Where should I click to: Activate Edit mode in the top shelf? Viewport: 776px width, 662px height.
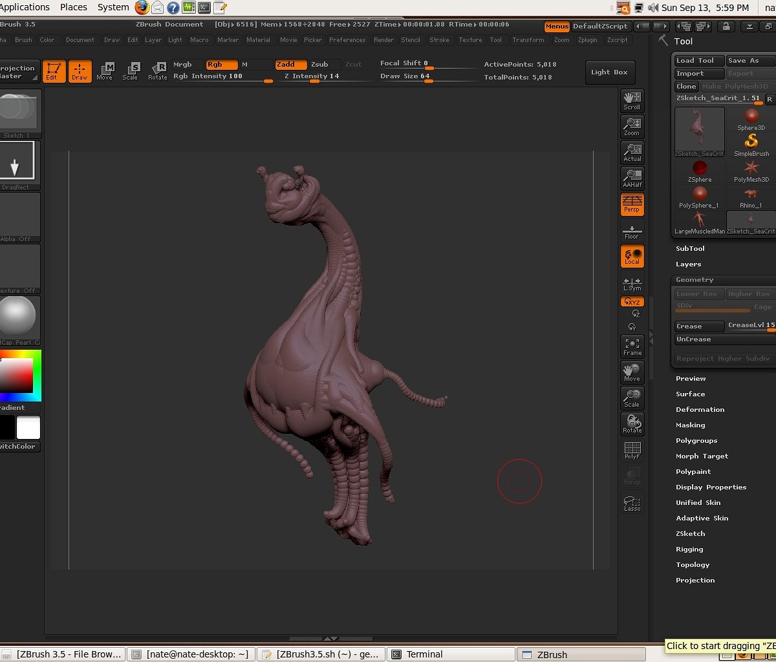[54, 71]
